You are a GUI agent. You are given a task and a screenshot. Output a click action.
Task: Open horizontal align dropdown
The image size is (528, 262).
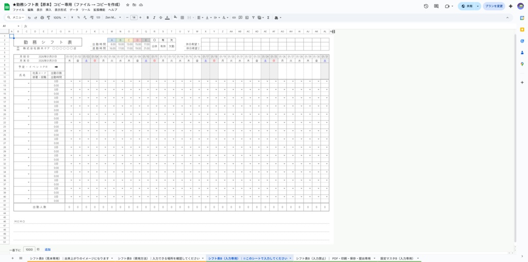point(200,18)
